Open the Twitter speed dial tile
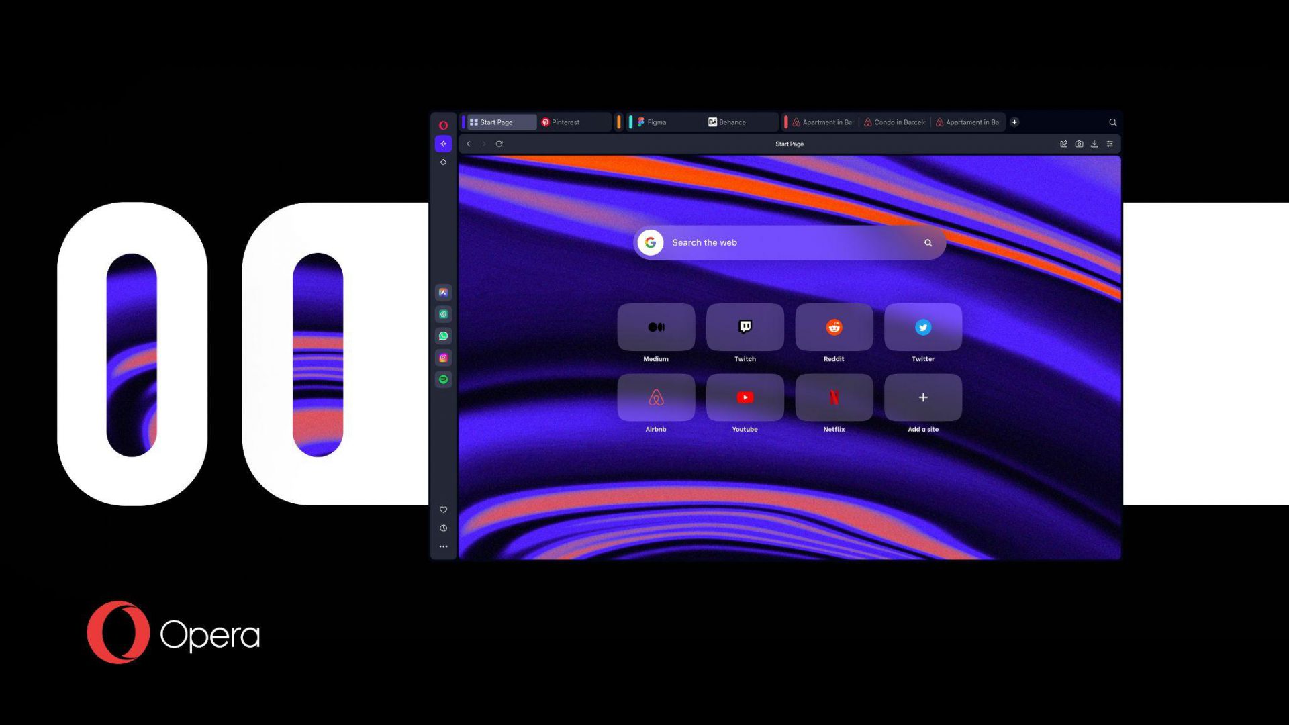1289x725 pixels. tap(923, 327)
